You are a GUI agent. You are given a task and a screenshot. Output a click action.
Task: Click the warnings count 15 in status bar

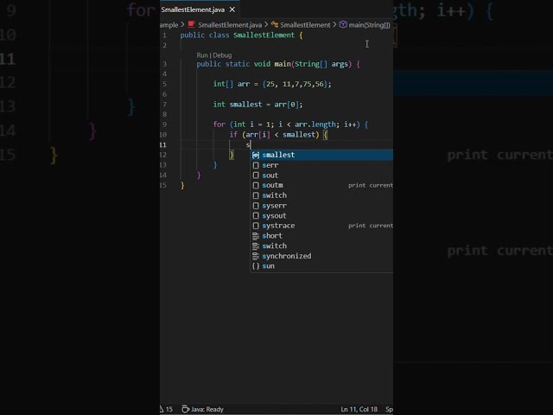[167, 409]
